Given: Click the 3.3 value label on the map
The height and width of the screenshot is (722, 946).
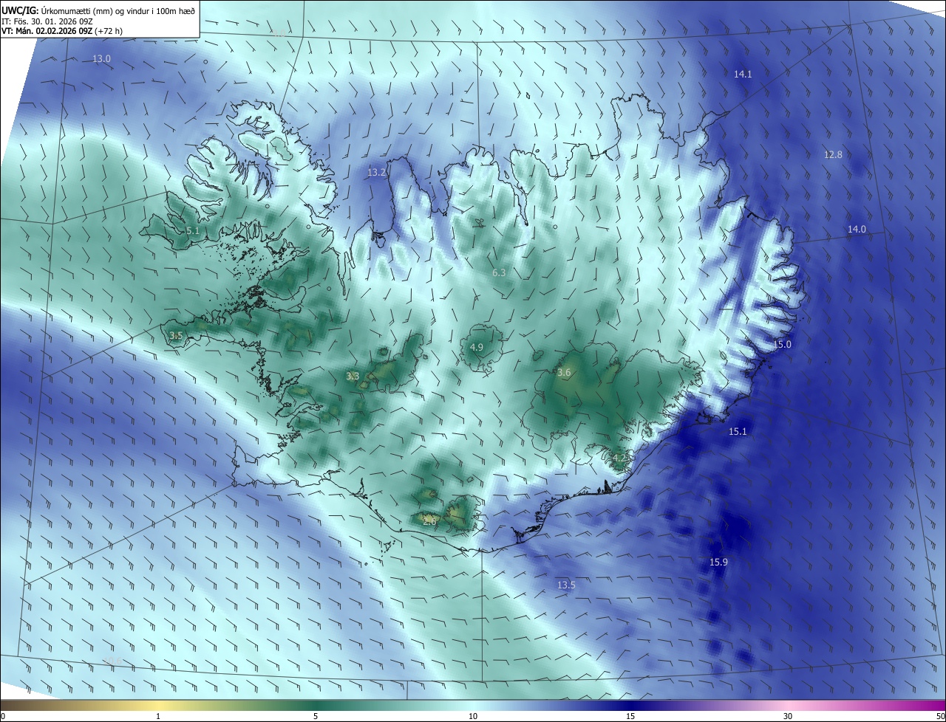Looking at the screenshot, I should pyautogui.click(x=353, y=376).
